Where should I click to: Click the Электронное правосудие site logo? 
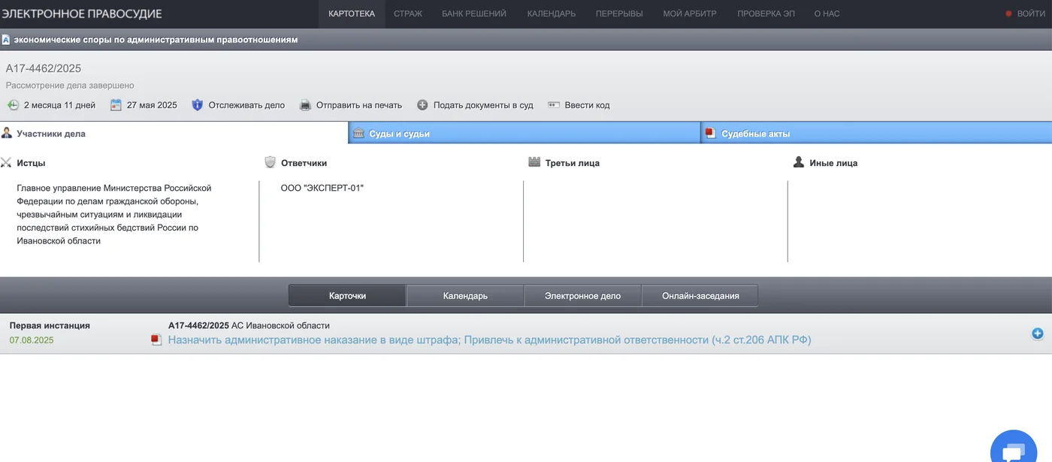pyautogui.click(x=81, y=14)
